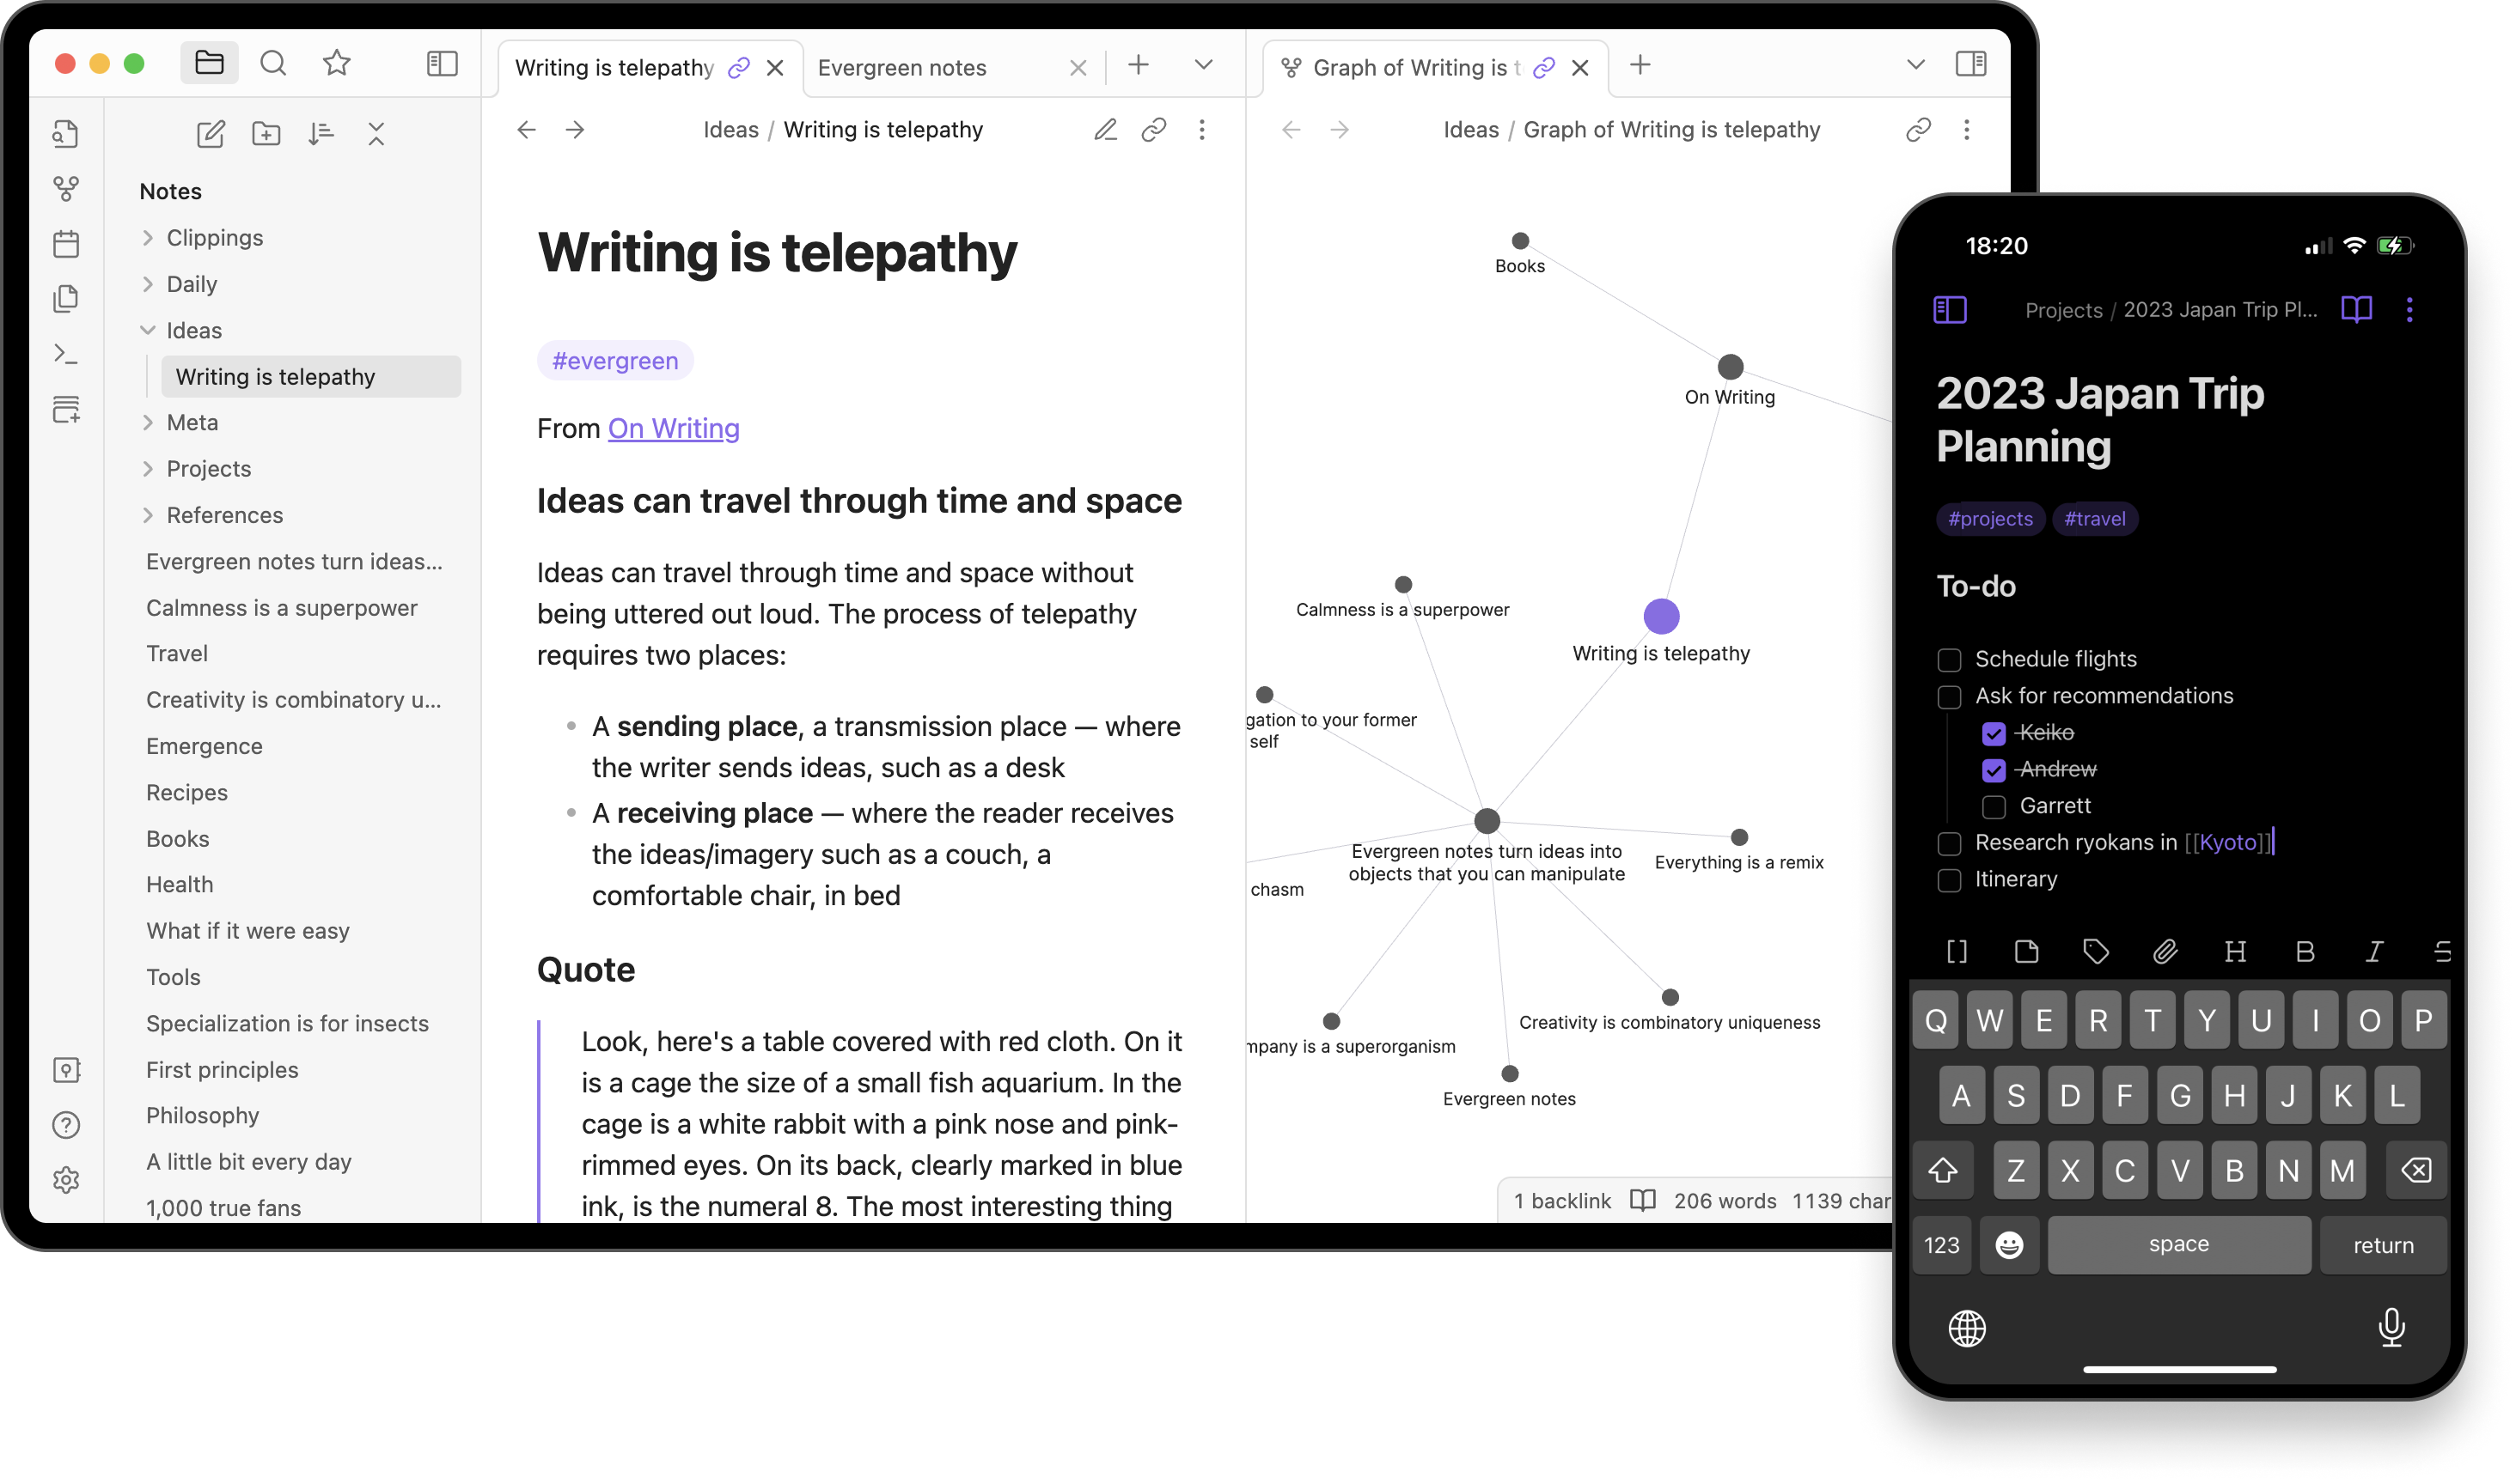Click the share/copy link icon on note

tap(1151, 129)
